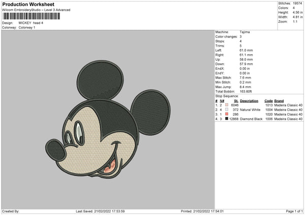Click the stitch count '6046' in row 1
This screenshot has height=215, width=305.
(234, 105)
